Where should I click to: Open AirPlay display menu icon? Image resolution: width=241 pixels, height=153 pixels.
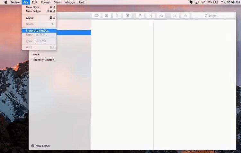(196, 2)
